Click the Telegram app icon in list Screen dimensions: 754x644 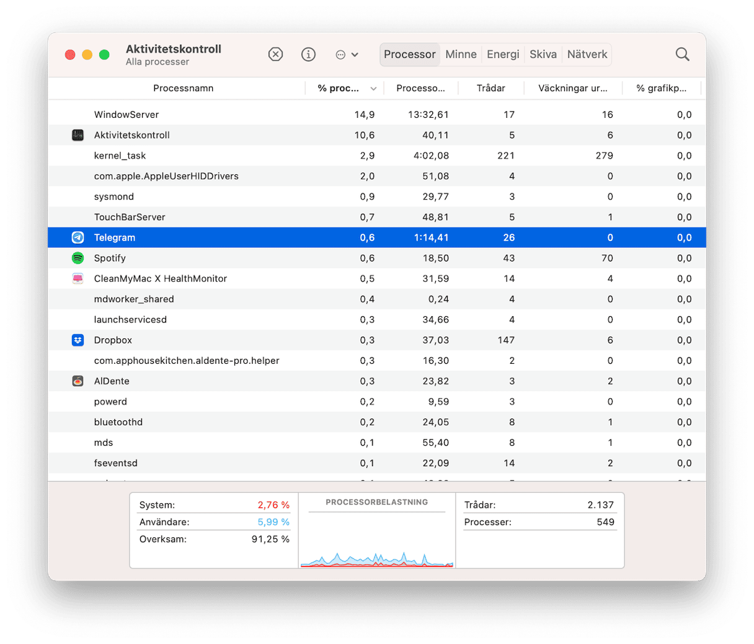pos(78,237)
